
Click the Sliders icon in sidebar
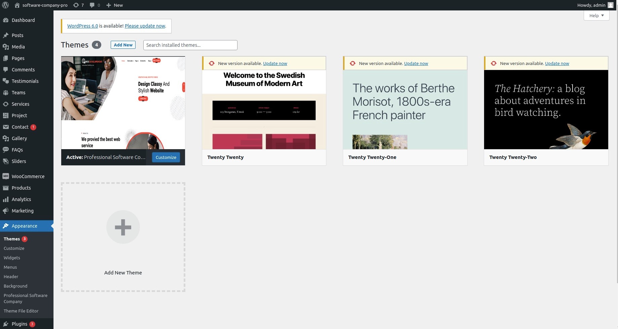coord(6,161)
